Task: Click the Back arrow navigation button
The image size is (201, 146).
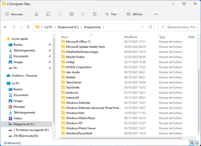Action: click(5, 27)
